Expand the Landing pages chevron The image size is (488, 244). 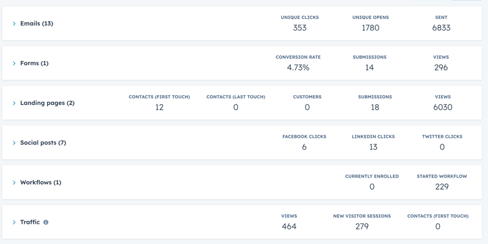click(x=14, y=103)
